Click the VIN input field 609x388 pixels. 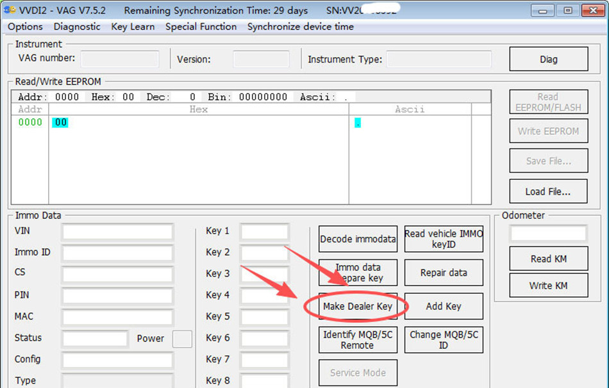click(x=117, y=231)
